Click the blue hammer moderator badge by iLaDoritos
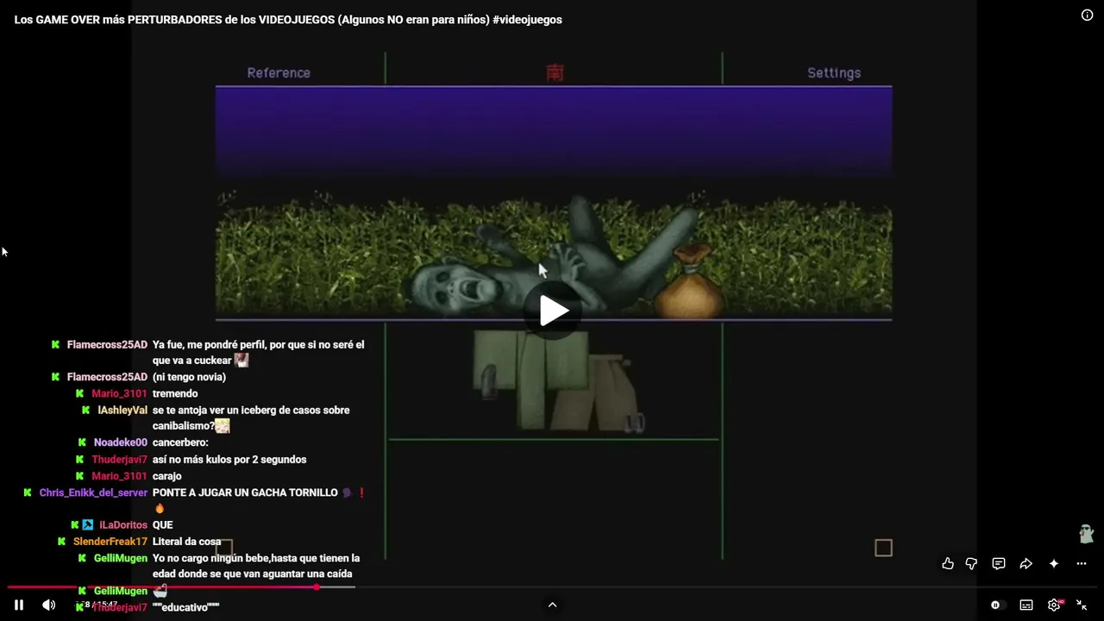The height and width of the screenshot is (621, 1104). 88,525
